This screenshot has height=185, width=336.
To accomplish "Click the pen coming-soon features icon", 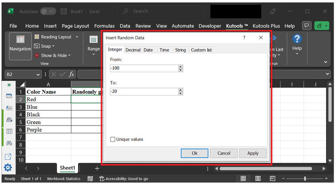I will pos(273,11).
